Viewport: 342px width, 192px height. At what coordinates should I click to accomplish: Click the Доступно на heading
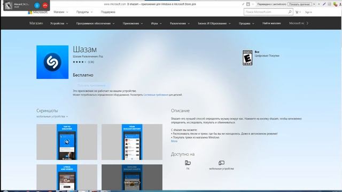pos(183,154)
